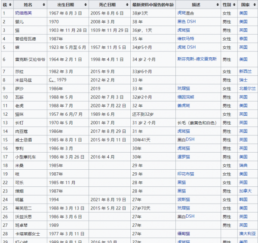Image resolution: width=258 pixels, height=243 pixels.
Task: Open the 虎斑猫 link in row 3
Action: tap(184, 30)
